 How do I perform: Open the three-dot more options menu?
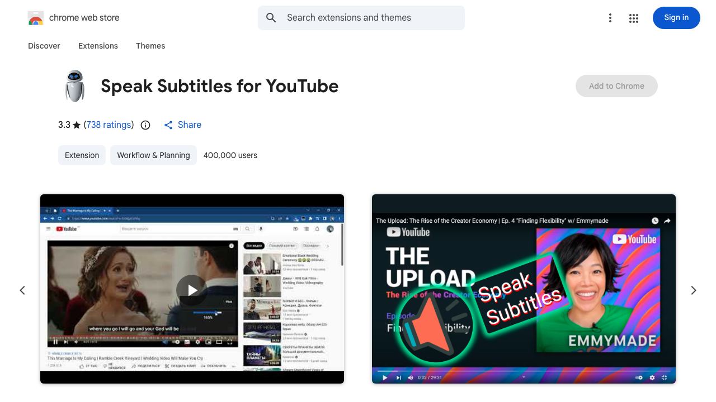[610, 18]
